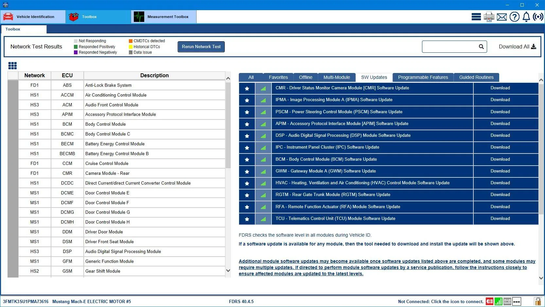Open the Programmable Features tab

[x=423, y=78]
